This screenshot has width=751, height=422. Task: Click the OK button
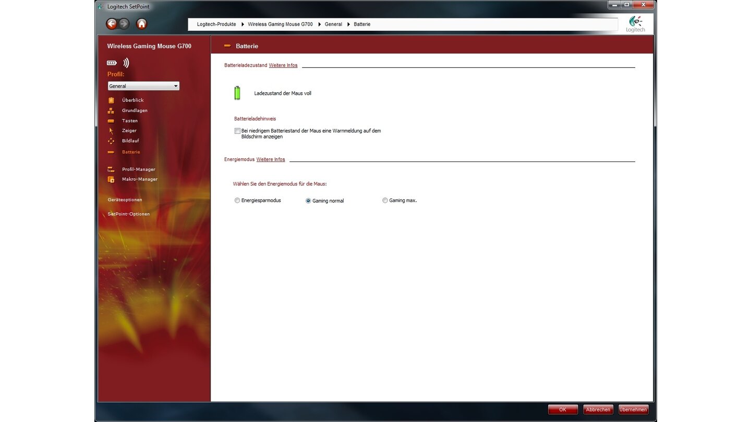point(563,409)
